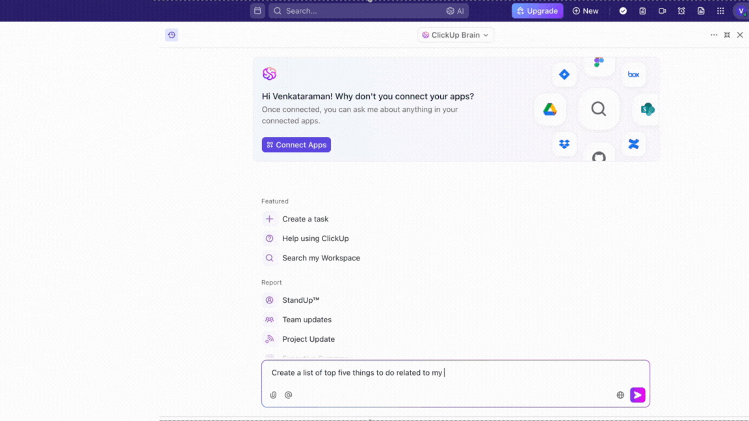
Task: Close the ClickUp Brain panel
Action: click(x=740, y=35)
